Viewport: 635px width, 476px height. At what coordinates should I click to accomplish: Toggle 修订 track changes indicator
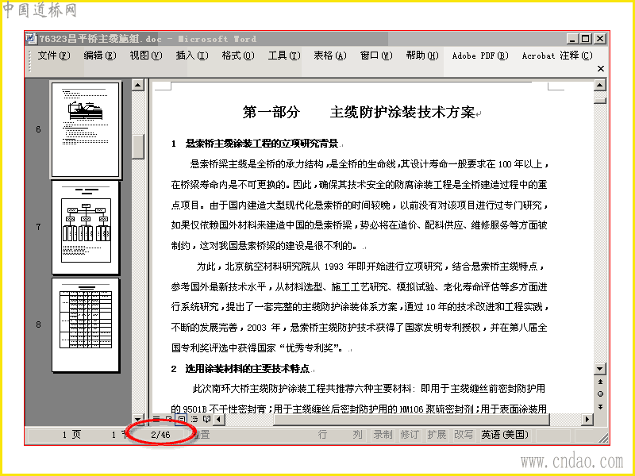tap(410, 435)
